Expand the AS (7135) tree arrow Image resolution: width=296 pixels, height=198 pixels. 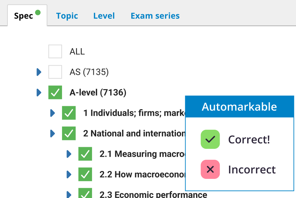tap(39, 72)
